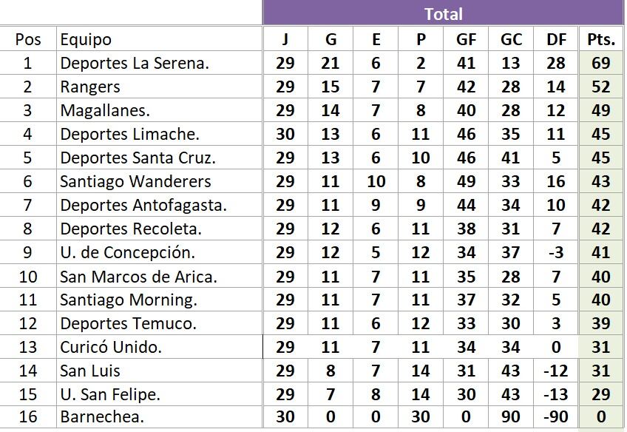
Task: Click the Equipo column header
Action: tap(159, 39)
